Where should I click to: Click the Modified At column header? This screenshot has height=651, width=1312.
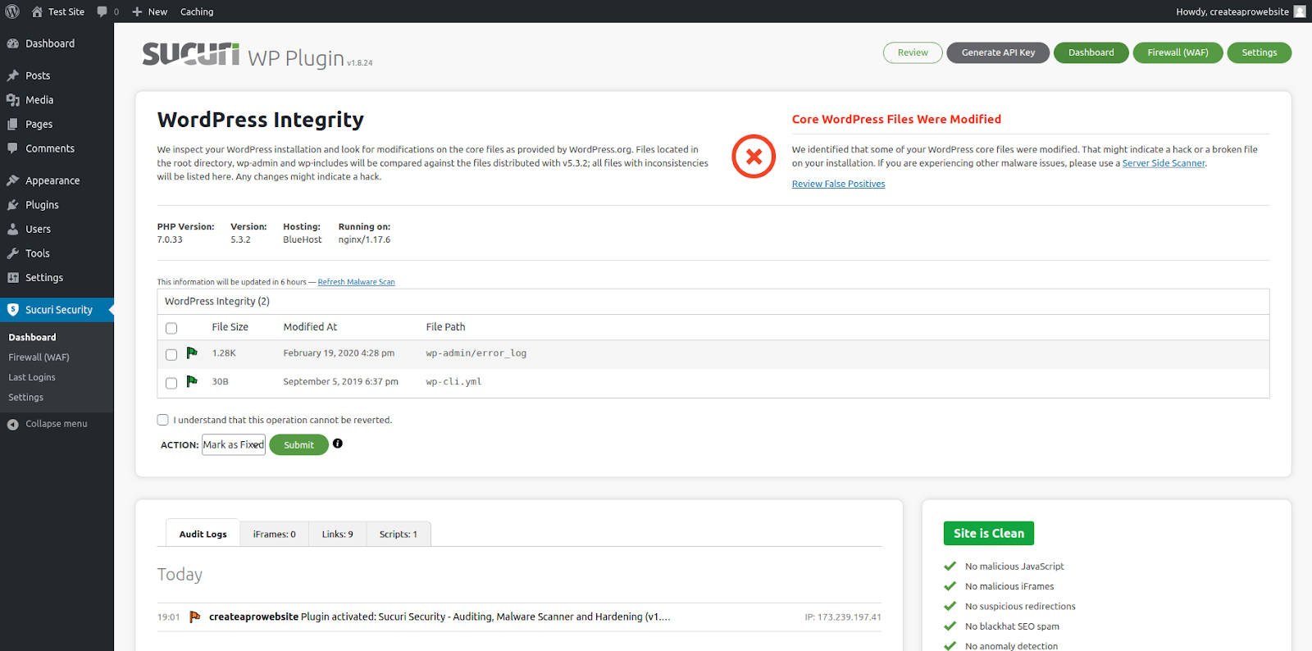point(310,326)
